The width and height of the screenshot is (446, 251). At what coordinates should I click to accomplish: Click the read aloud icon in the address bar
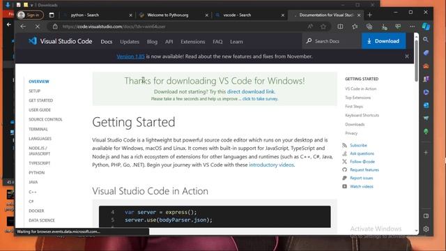click(310, 26)
